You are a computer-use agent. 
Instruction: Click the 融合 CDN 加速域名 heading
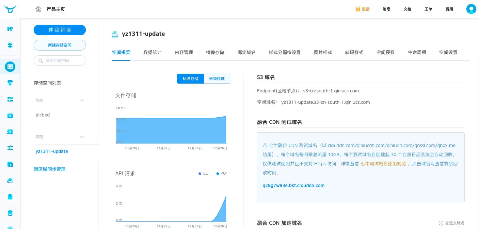coord(279,223)
